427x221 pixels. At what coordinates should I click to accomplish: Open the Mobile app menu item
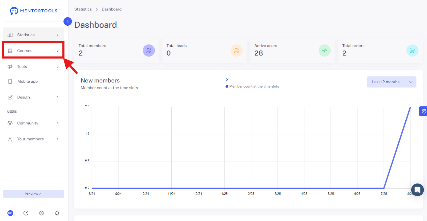point(34,81)
